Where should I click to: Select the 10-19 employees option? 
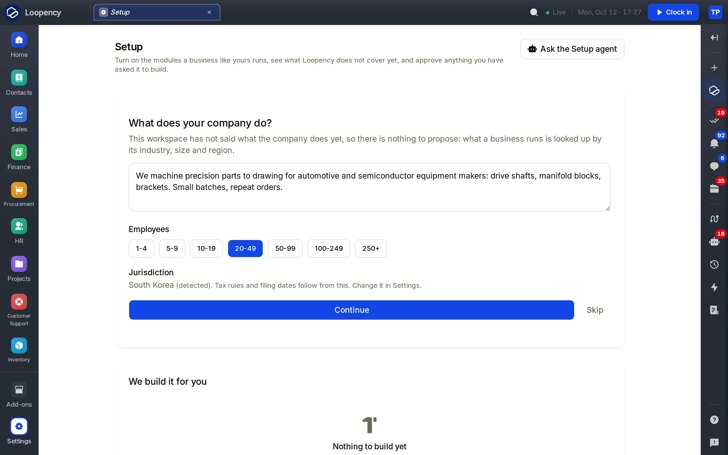click(206, 249)
